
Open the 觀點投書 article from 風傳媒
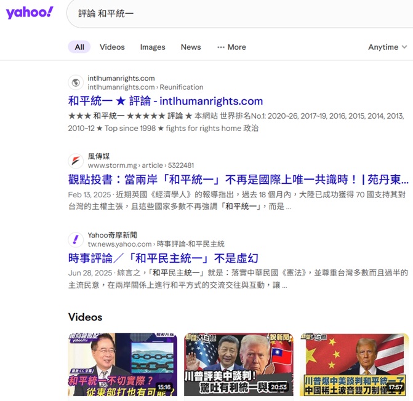tap(238, 180)
